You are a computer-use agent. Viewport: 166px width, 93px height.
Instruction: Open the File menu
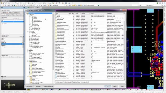tap(6, 3)
